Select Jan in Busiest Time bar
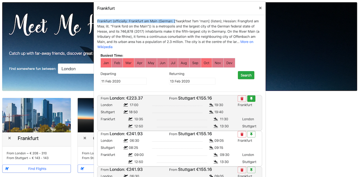Viewport: 360px width, 177px height. click(106, 63)
